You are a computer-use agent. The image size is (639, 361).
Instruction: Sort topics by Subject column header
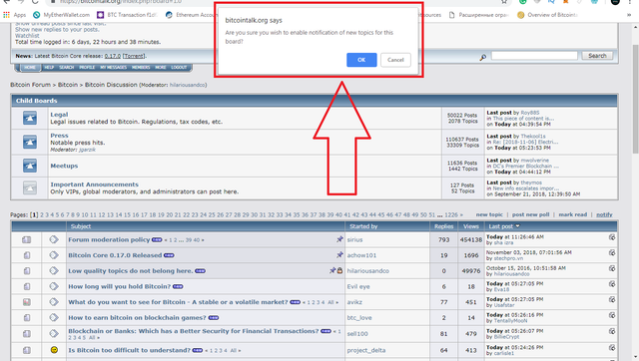(81, 226)
